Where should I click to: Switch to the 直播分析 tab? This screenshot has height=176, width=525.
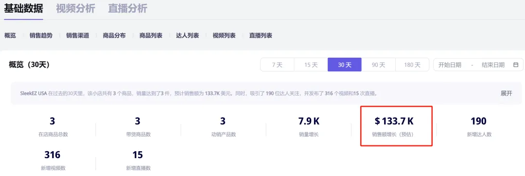pyautogui.click(x=127, y=8)
